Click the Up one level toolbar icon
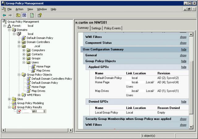This screenshot has width=198, height=139. (18, 15)
